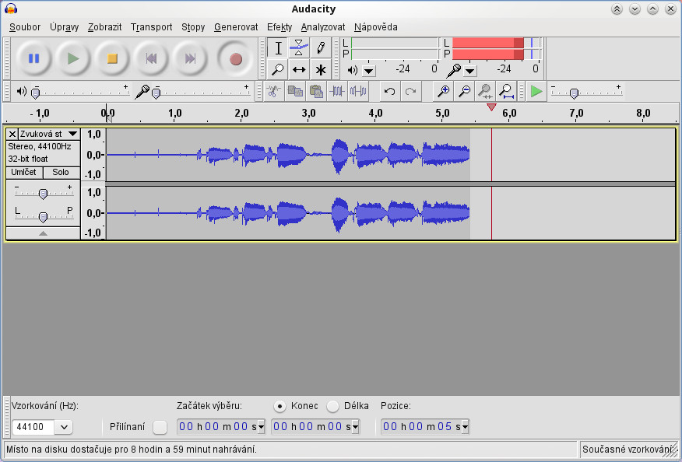Click the Pozice time input field
This screenshot has width=682, height=462.
425,427
